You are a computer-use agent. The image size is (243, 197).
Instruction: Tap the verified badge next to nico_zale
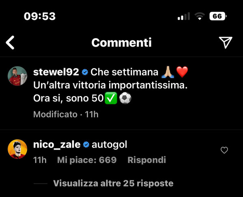coord(86,145)
